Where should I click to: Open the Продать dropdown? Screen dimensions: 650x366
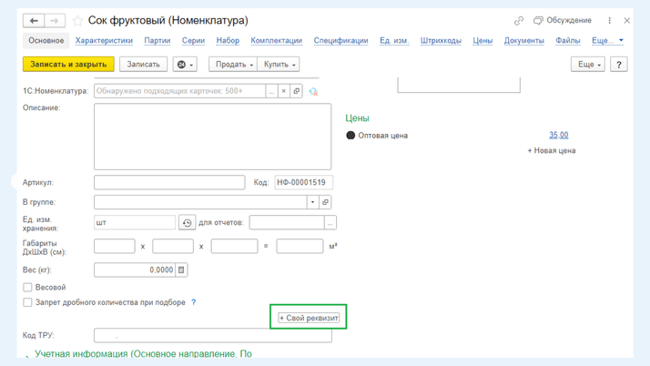tap(233, 65)
